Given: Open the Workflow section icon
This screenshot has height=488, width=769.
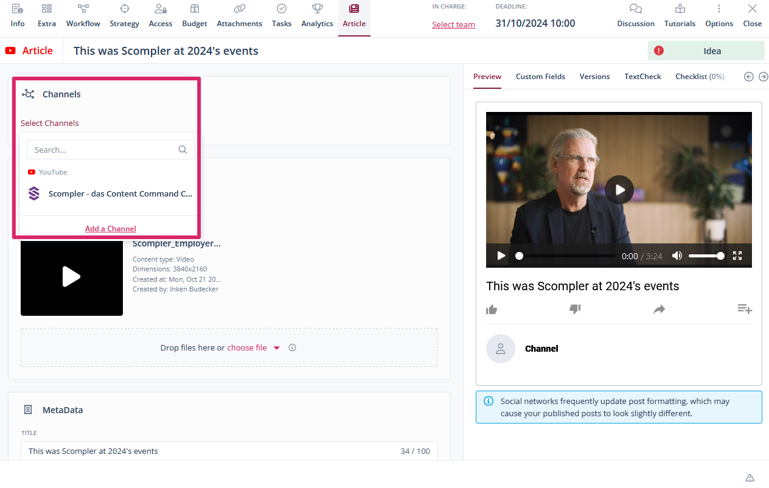Looking at the screenshot, I should click(83, 9).
